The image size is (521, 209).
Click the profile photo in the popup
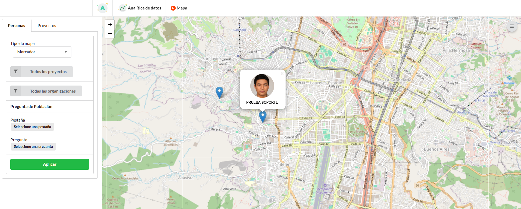point(262,86)
